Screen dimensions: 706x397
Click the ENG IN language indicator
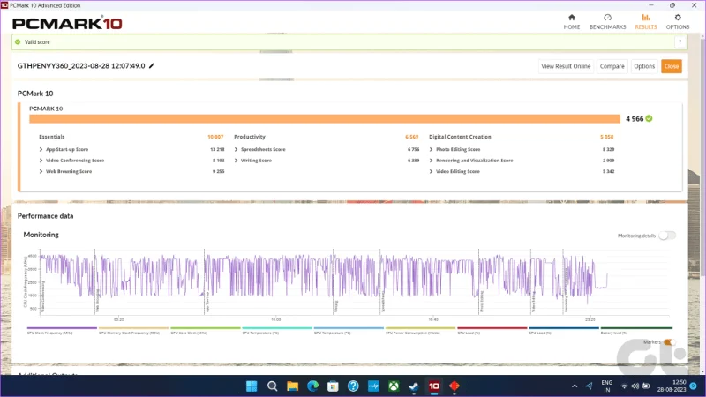pos(607,386)
